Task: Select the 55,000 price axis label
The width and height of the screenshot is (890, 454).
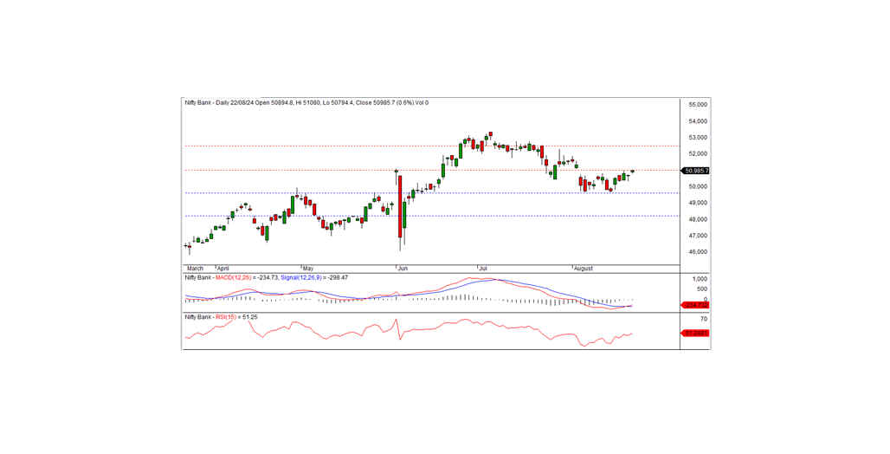Action: point(698,105)
